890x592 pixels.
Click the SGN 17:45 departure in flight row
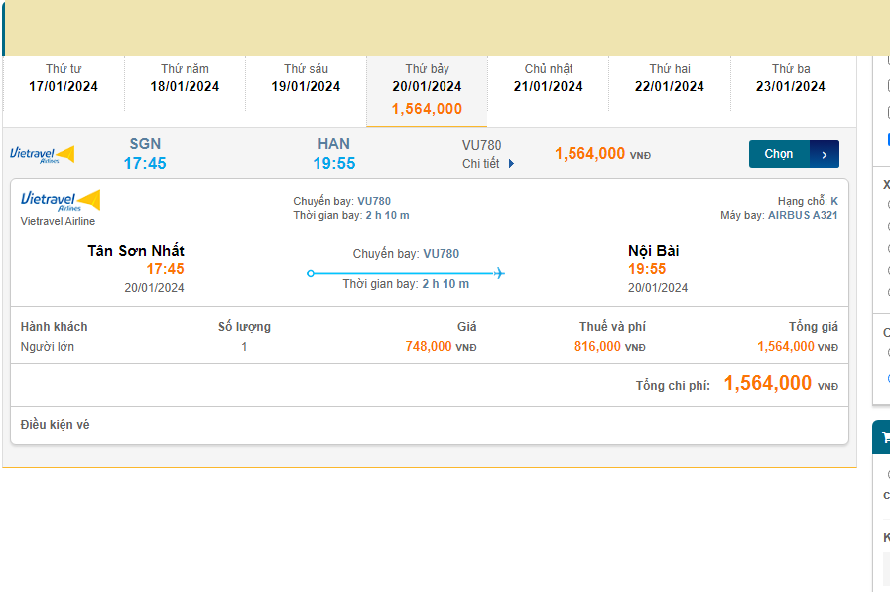pos(145,154)
